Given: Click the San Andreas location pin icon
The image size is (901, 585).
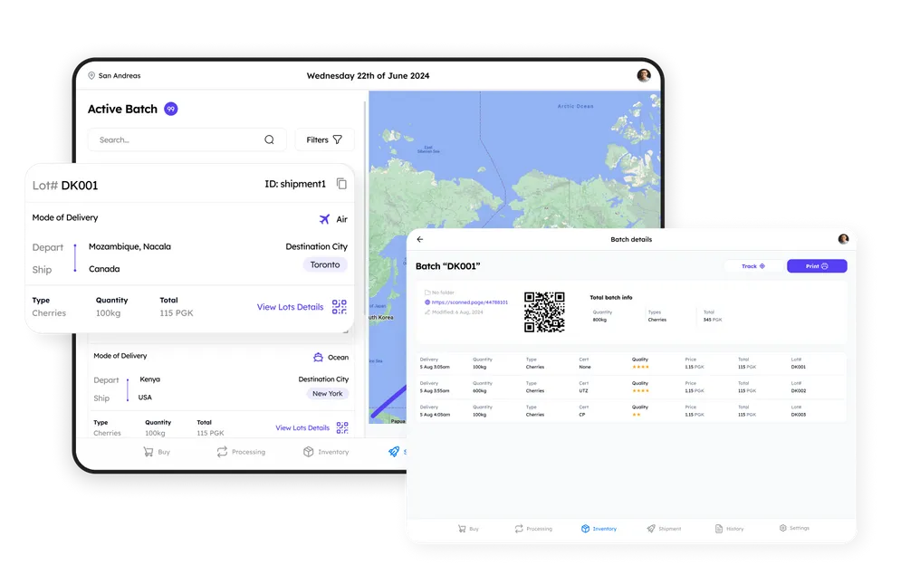Looking at the screenshot, I should (91, 76).
